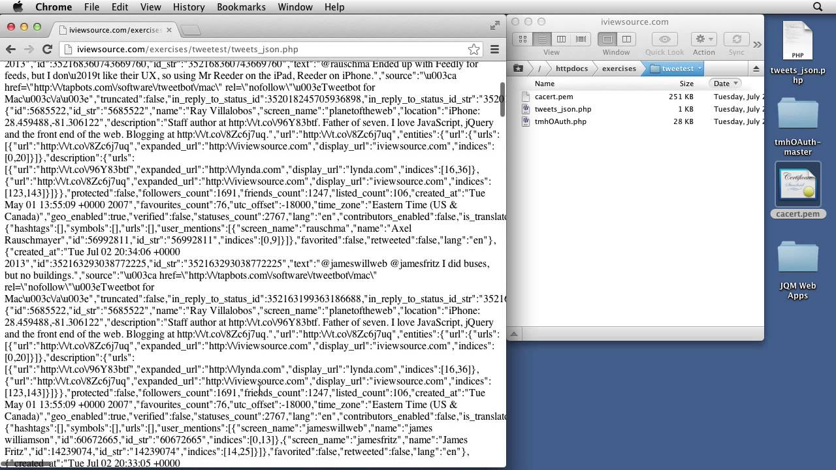Click the Chrome address bar
The width and height of the screenshot is (836, 470).
271,49
